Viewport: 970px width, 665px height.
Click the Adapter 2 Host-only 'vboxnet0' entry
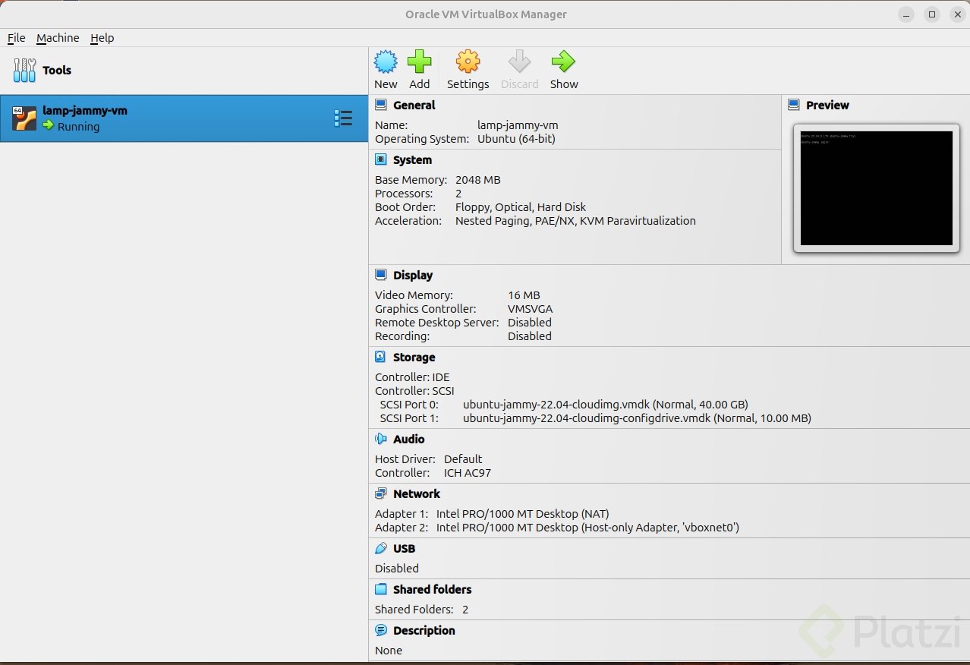coord(587,528)
